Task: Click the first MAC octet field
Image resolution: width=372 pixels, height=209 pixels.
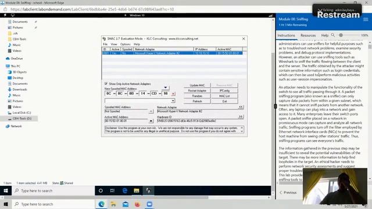Action: [109, 93]
